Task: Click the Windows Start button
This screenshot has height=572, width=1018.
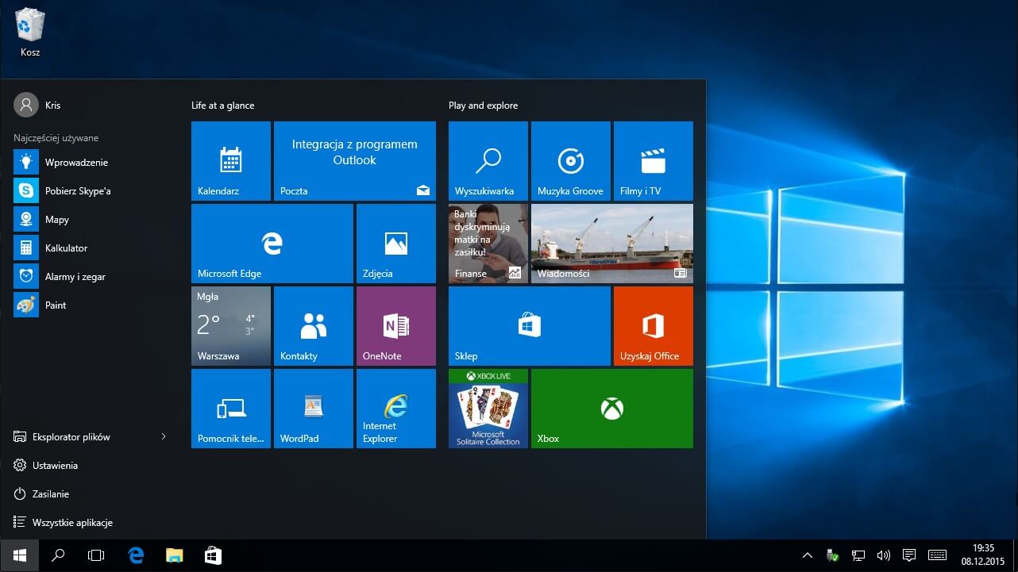Action: pyautogui.click(x=19, y=556)
